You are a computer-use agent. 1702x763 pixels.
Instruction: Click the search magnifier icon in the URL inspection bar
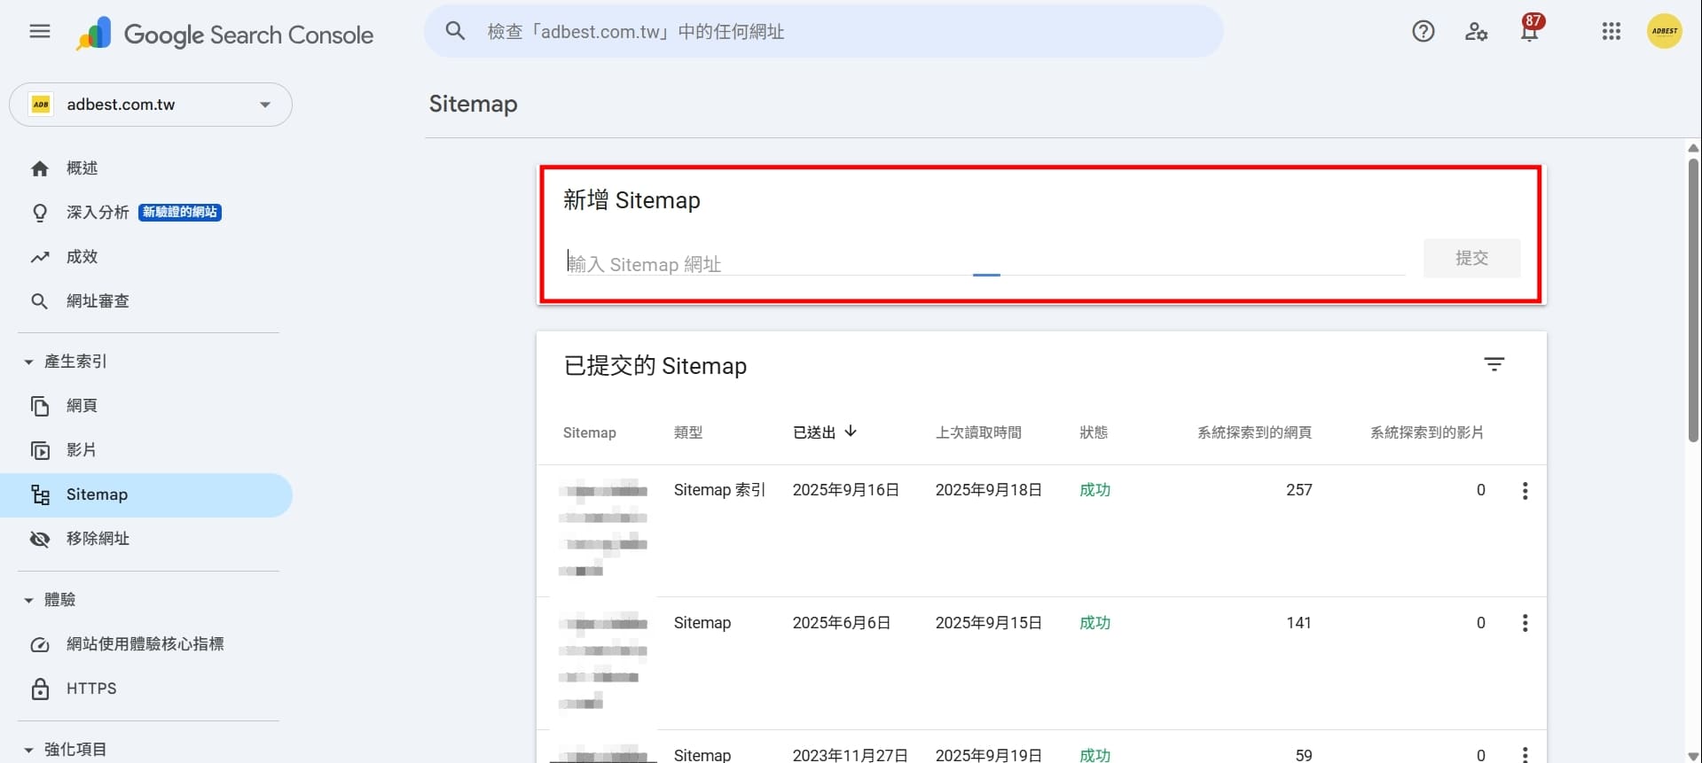[x=455, y=31]
